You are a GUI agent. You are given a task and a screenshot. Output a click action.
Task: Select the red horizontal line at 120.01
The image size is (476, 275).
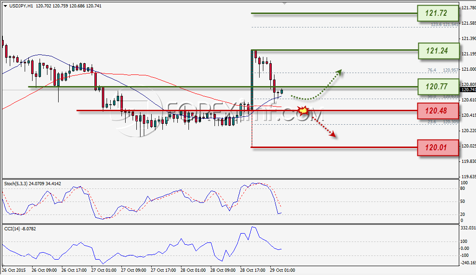[x=334, y=148]
